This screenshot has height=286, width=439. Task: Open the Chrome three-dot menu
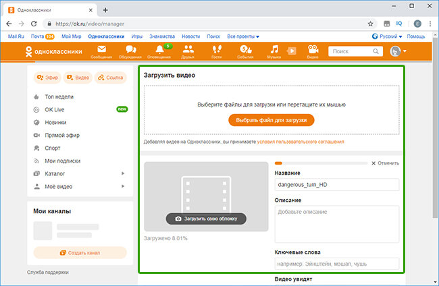[430, 24]
